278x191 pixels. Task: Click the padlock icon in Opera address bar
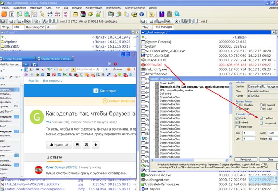(73, 69)
